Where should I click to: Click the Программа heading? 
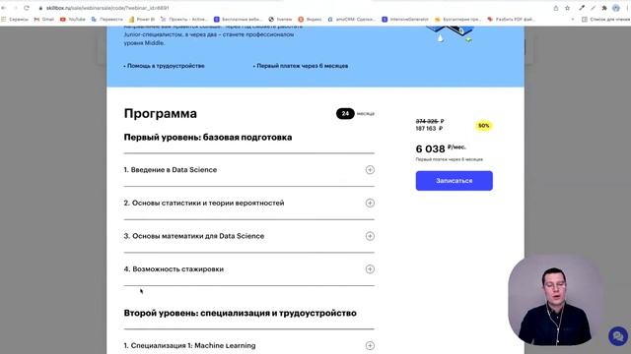(x=161, y=114)
